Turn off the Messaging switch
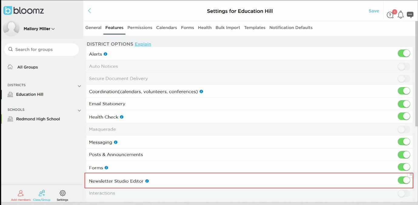Viewport: 418px width, 205px height. pos(404,142)
